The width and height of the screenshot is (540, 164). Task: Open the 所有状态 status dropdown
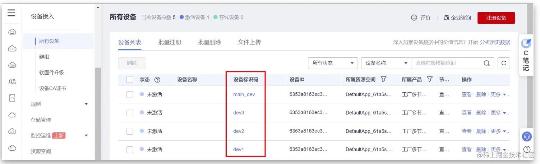[x=333, y=63]
